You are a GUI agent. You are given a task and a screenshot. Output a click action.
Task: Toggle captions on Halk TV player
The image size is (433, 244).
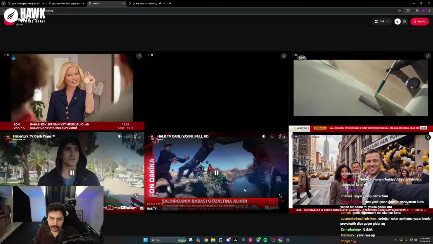click(272, 136)
